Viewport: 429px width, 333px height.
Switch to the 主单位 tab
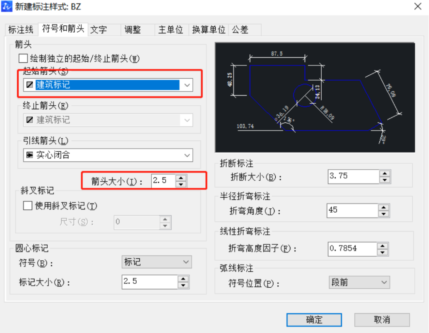(x=171, y=29)
